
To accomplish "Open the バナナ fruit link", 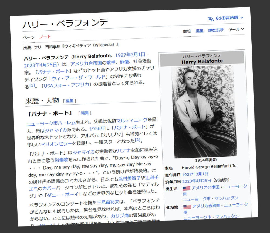I will (124, 150).
